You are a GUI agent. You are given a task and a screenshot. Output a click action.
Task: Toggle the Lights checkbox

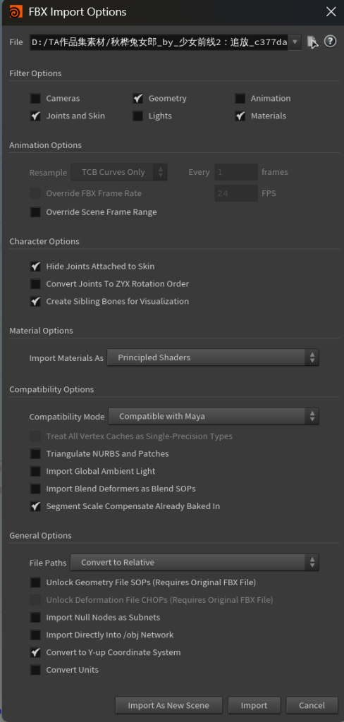pos(137,116)
